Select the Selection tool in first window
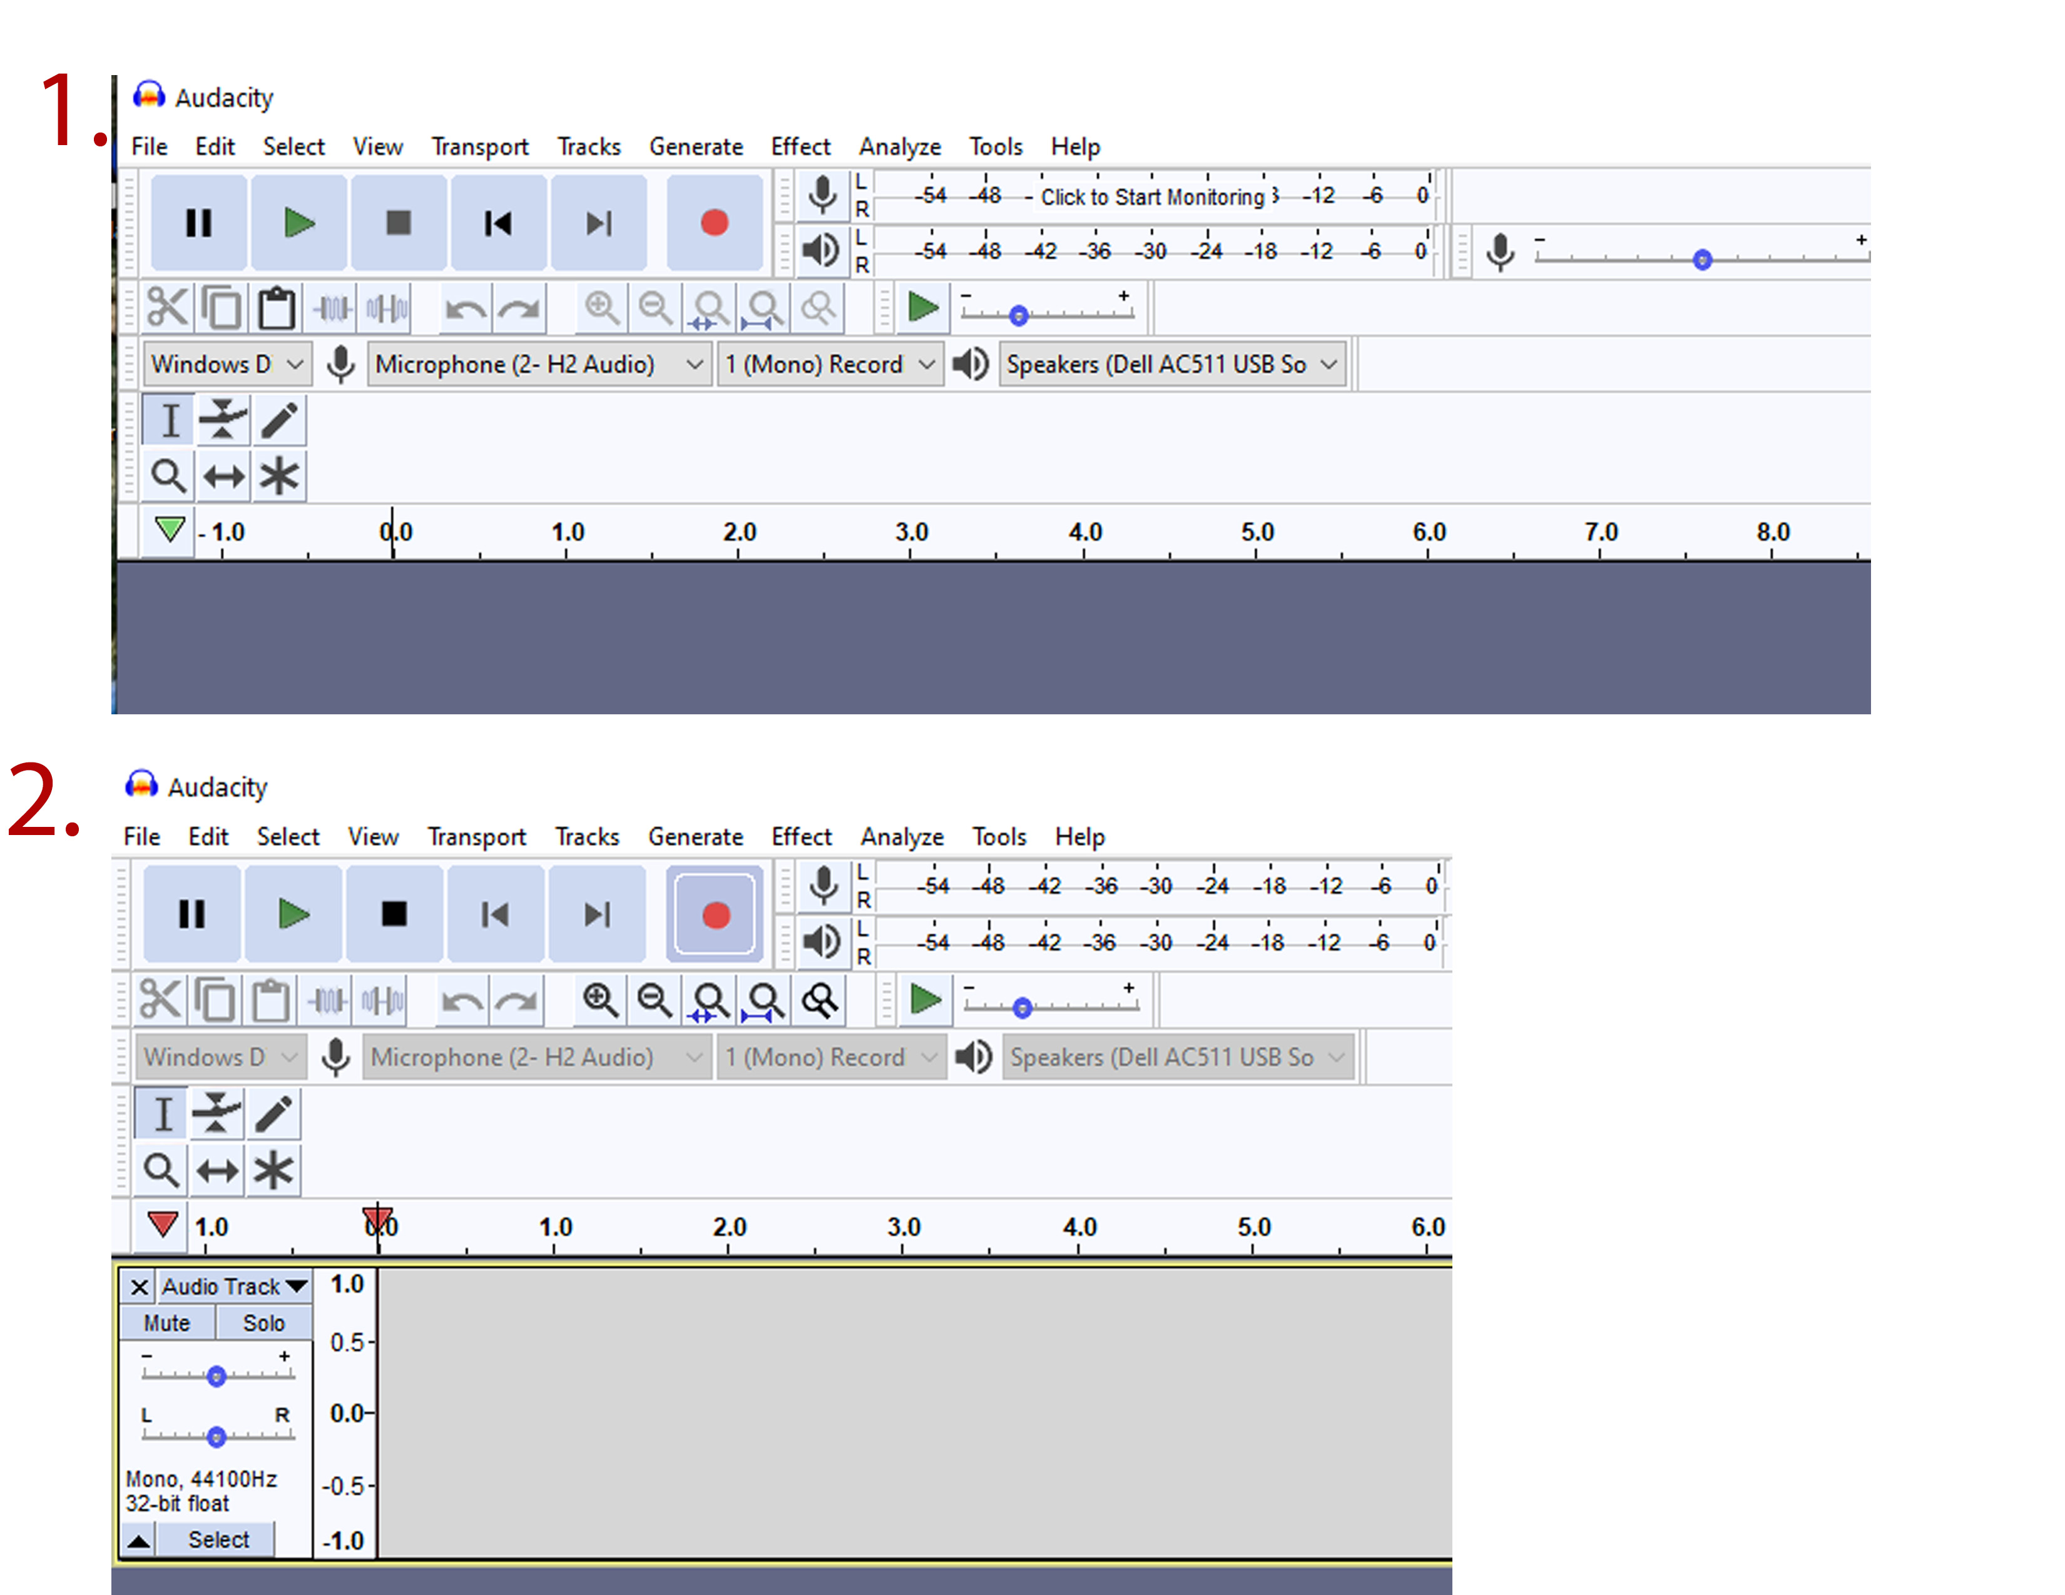Screen dimensions: 2065x1595 tap(169, 420)
